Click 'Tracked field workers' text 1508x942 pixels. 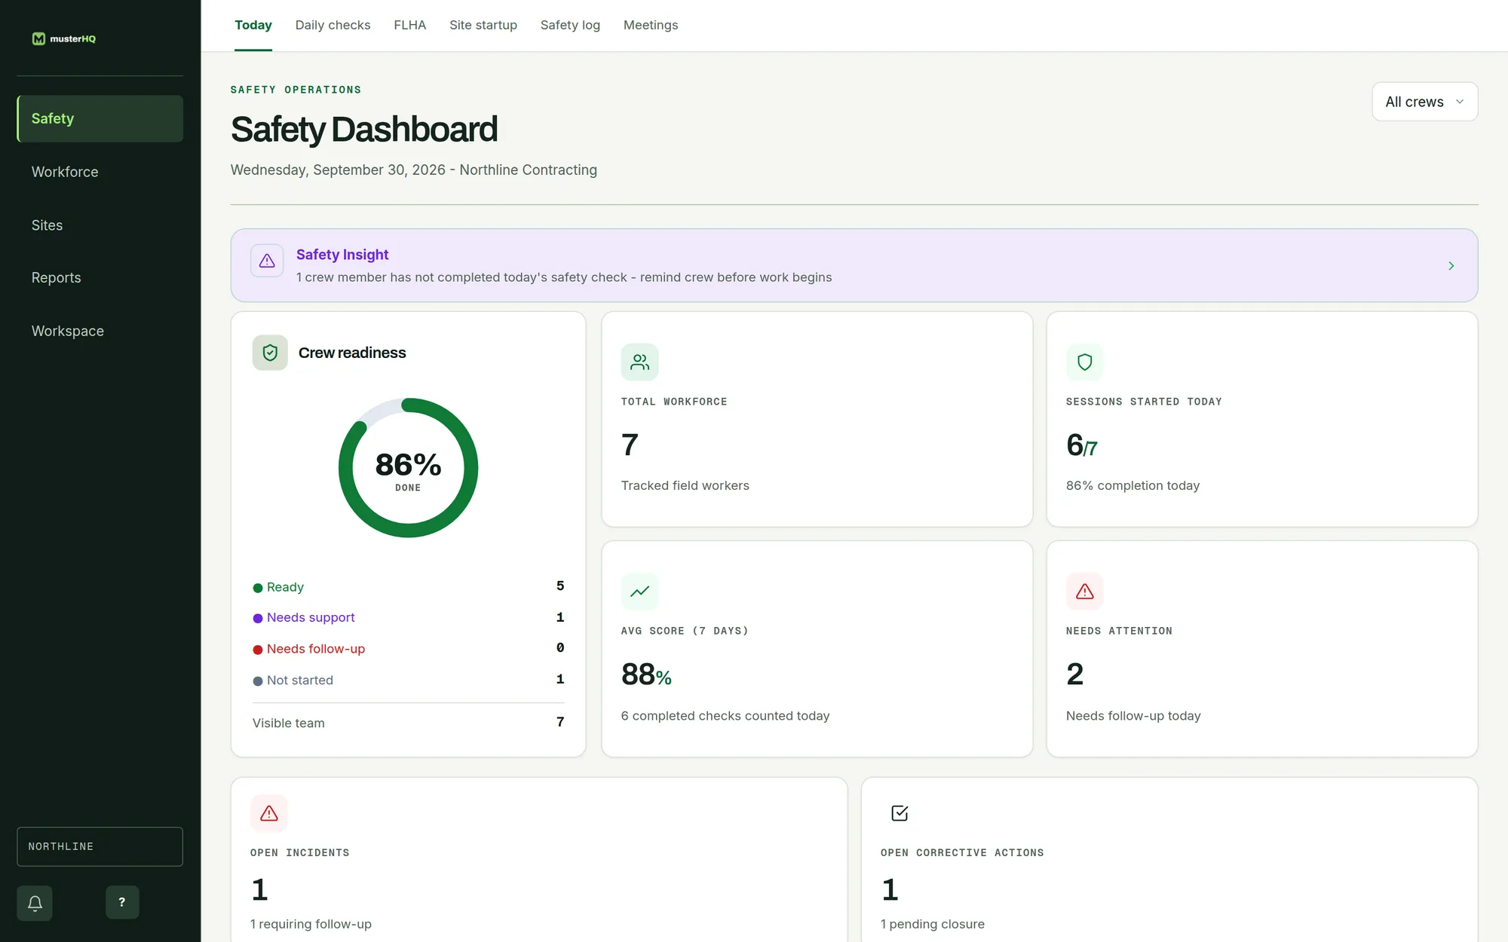(685, 486)
